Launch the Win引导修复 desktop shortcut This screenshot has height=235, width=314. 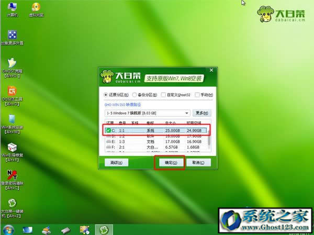click(x=11, y=148)
